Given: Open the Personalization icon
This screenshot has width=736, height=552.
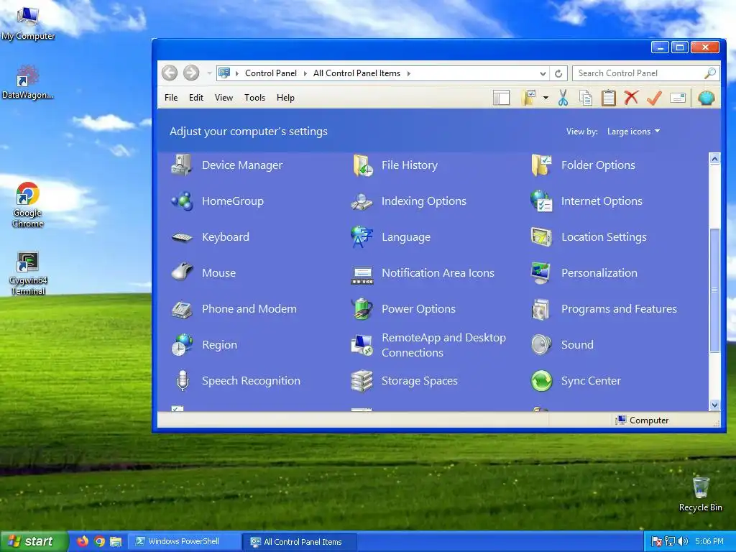Looking at the screenshot, I should [x=541, y=273].
